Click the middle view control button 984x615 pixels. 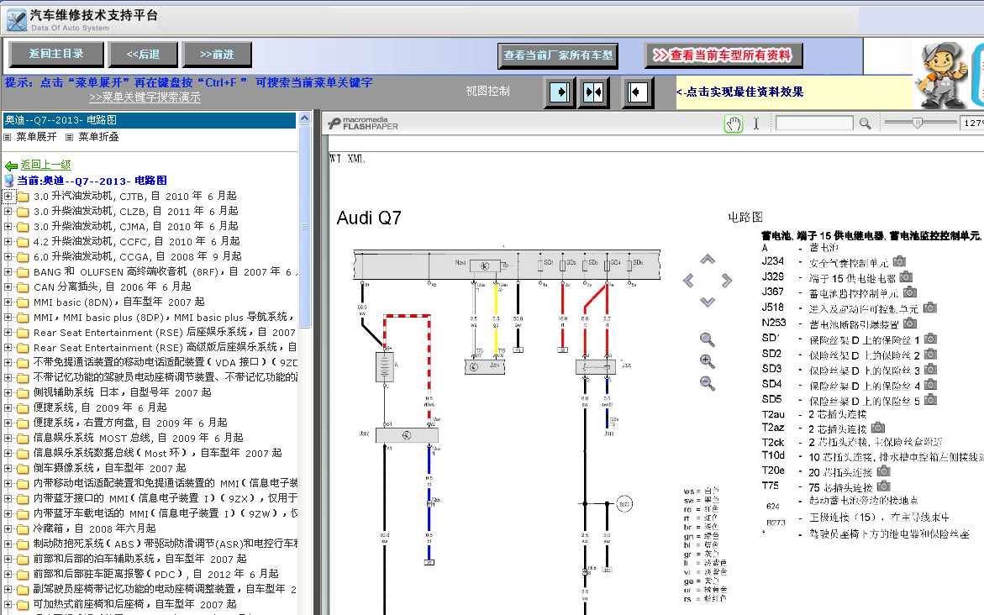pyautogui.click(x=594, y=91)
